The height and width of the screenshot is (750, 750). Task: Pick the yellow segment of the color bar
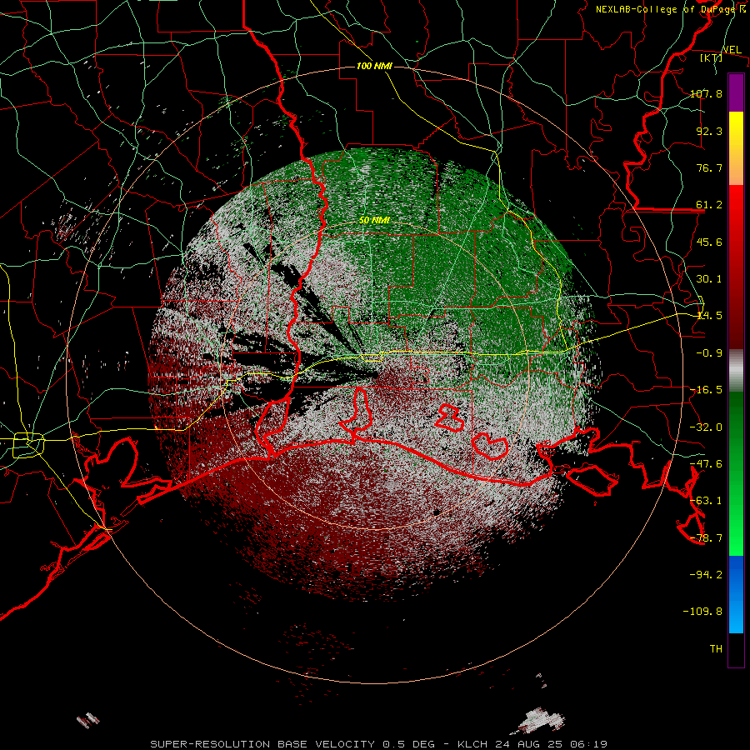(736, 129)
